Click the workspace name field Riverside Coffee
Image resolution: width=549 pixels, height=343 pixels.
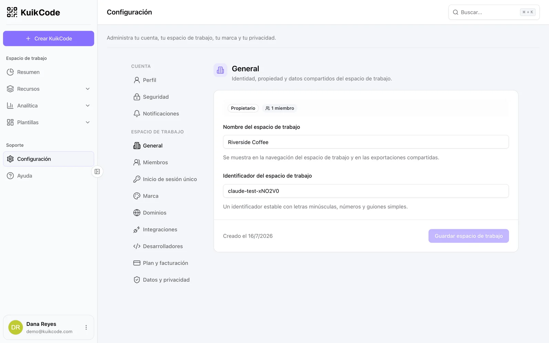pos(366,142)
